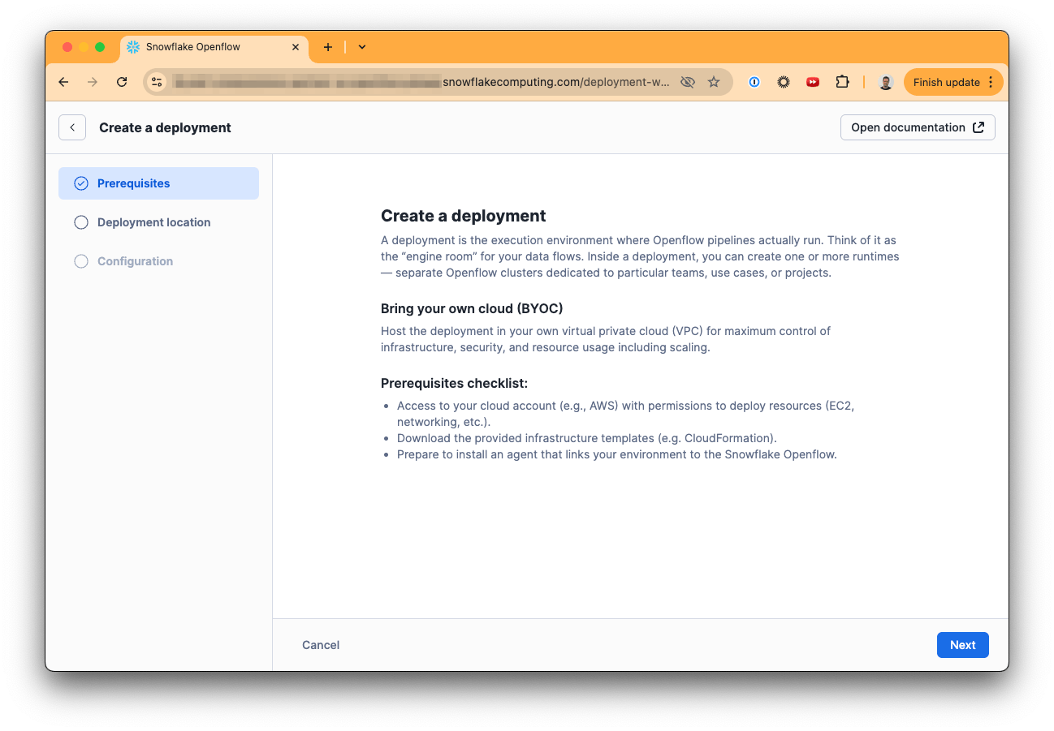Select the Deployment location step
The height and width of the screenshot is (731, 1054).
(x=158, y=222)
